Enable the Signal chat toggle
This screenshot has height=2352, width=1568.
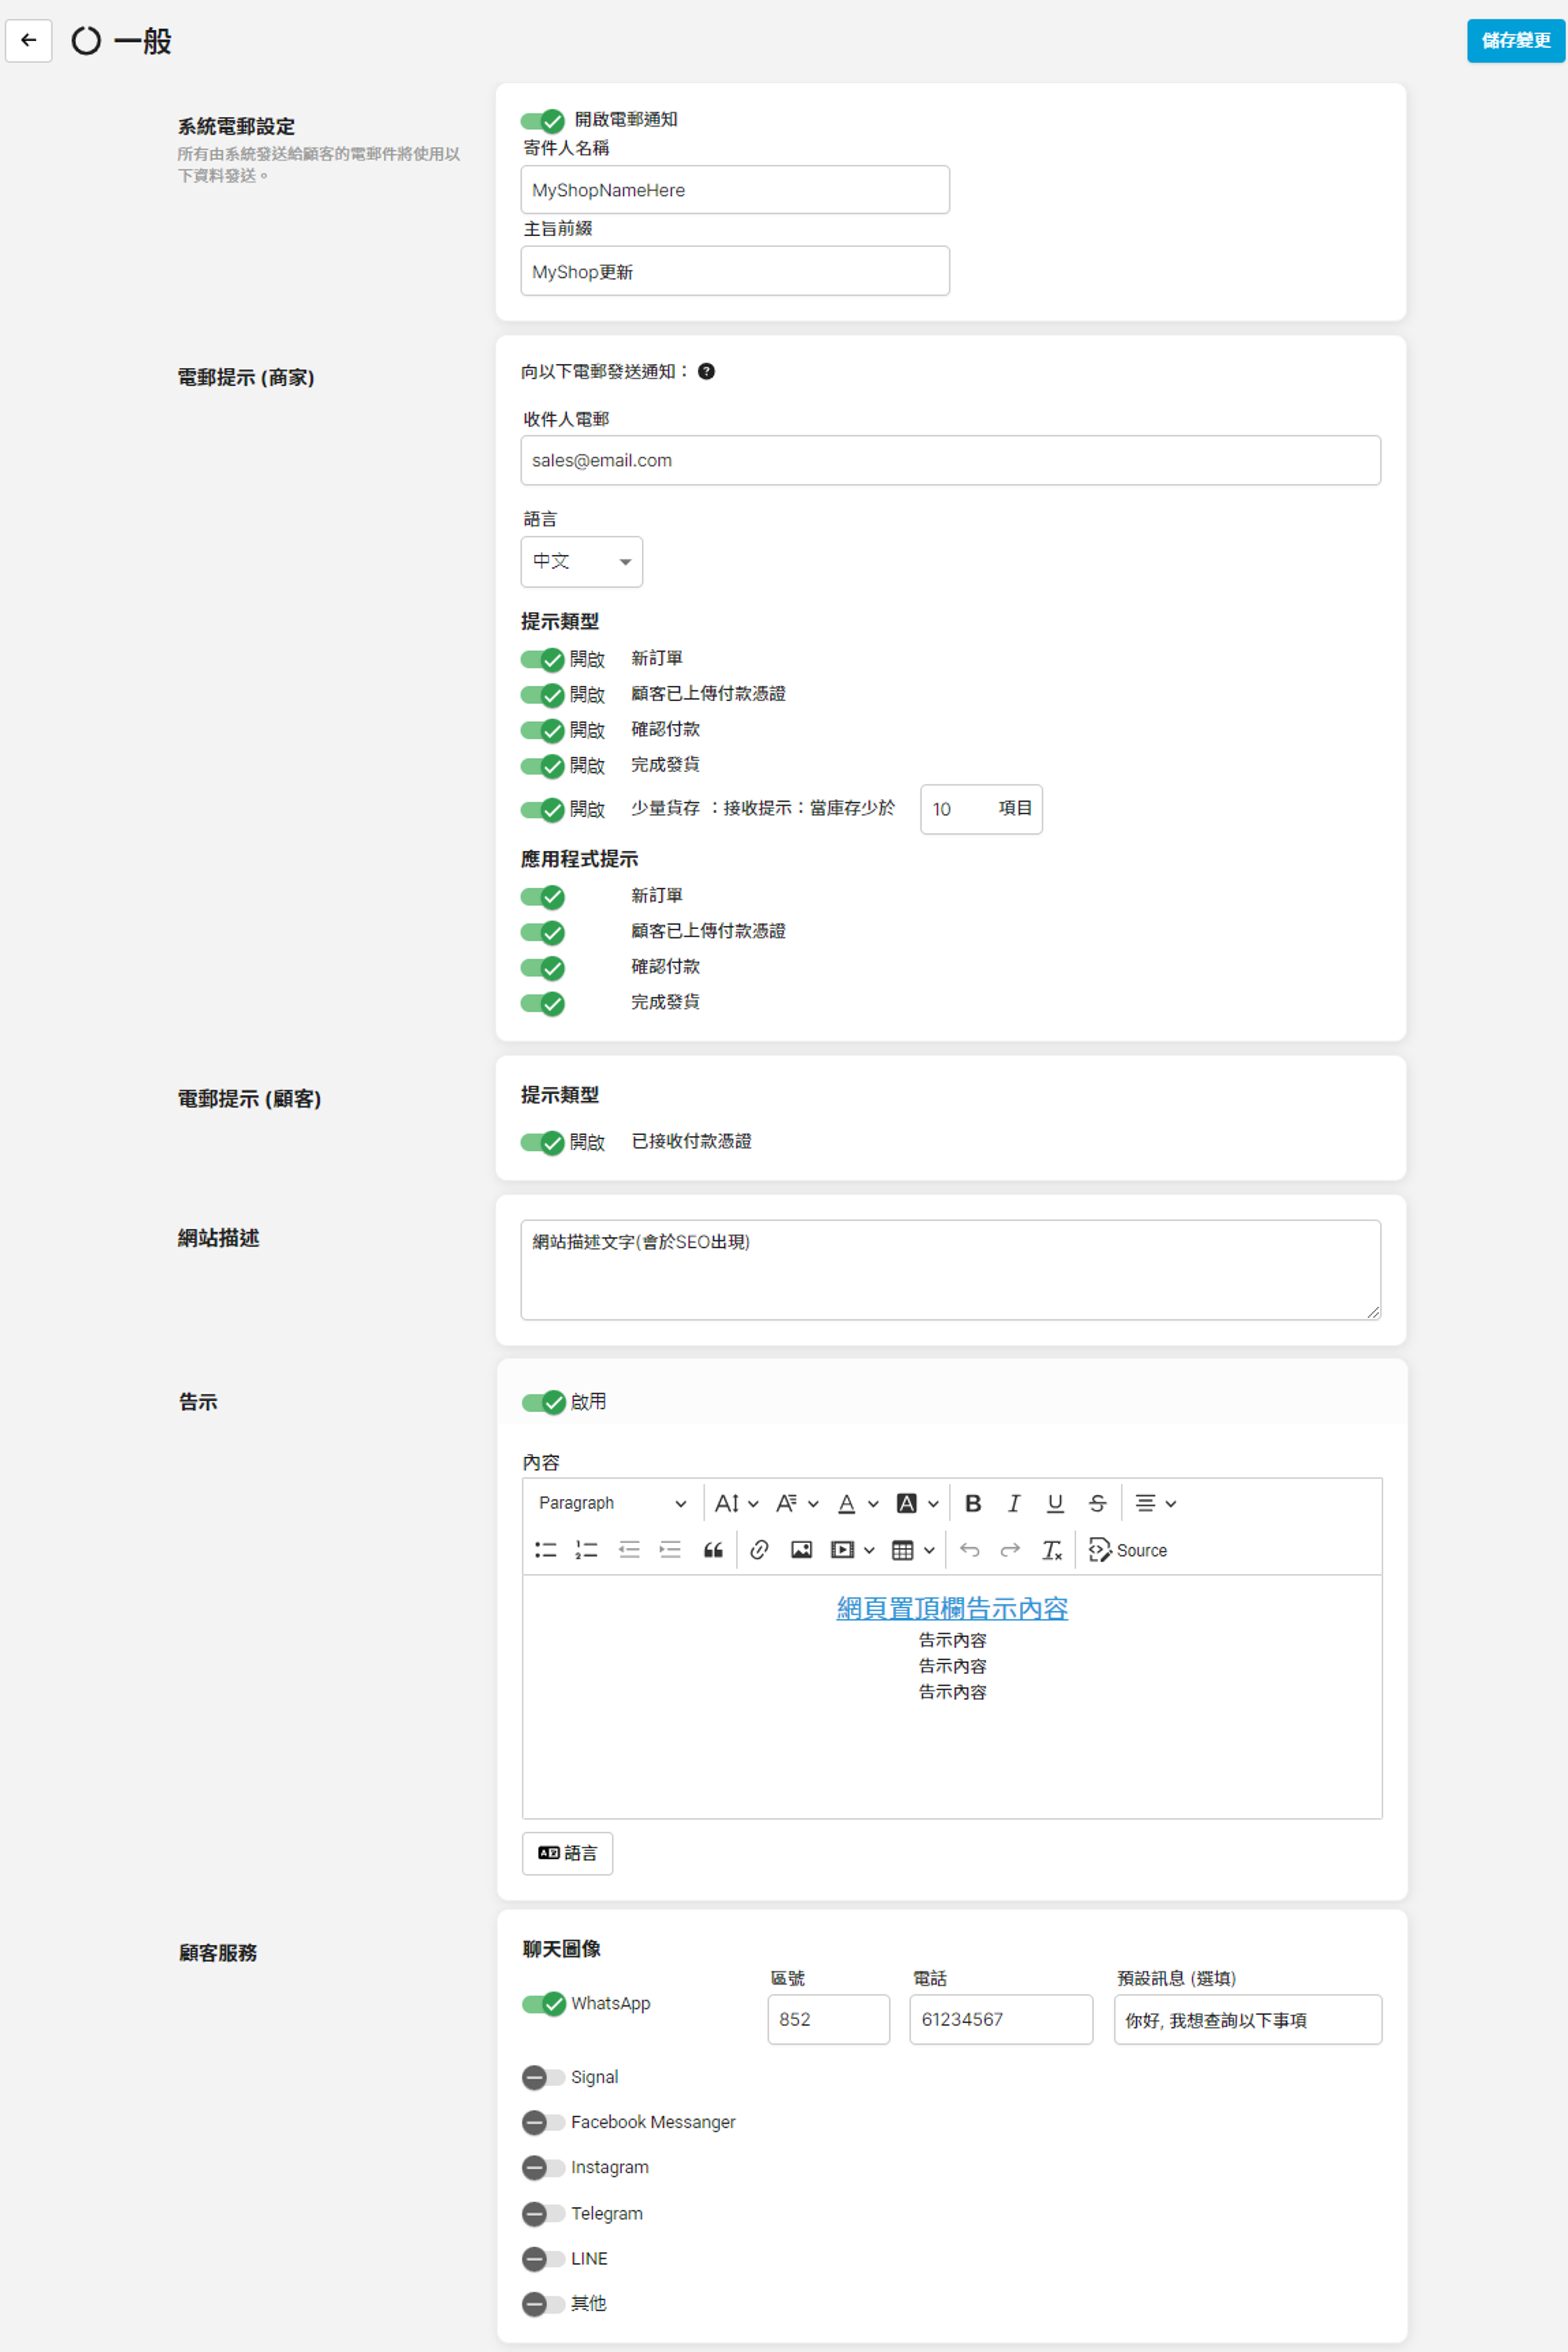click(543, 2077)
